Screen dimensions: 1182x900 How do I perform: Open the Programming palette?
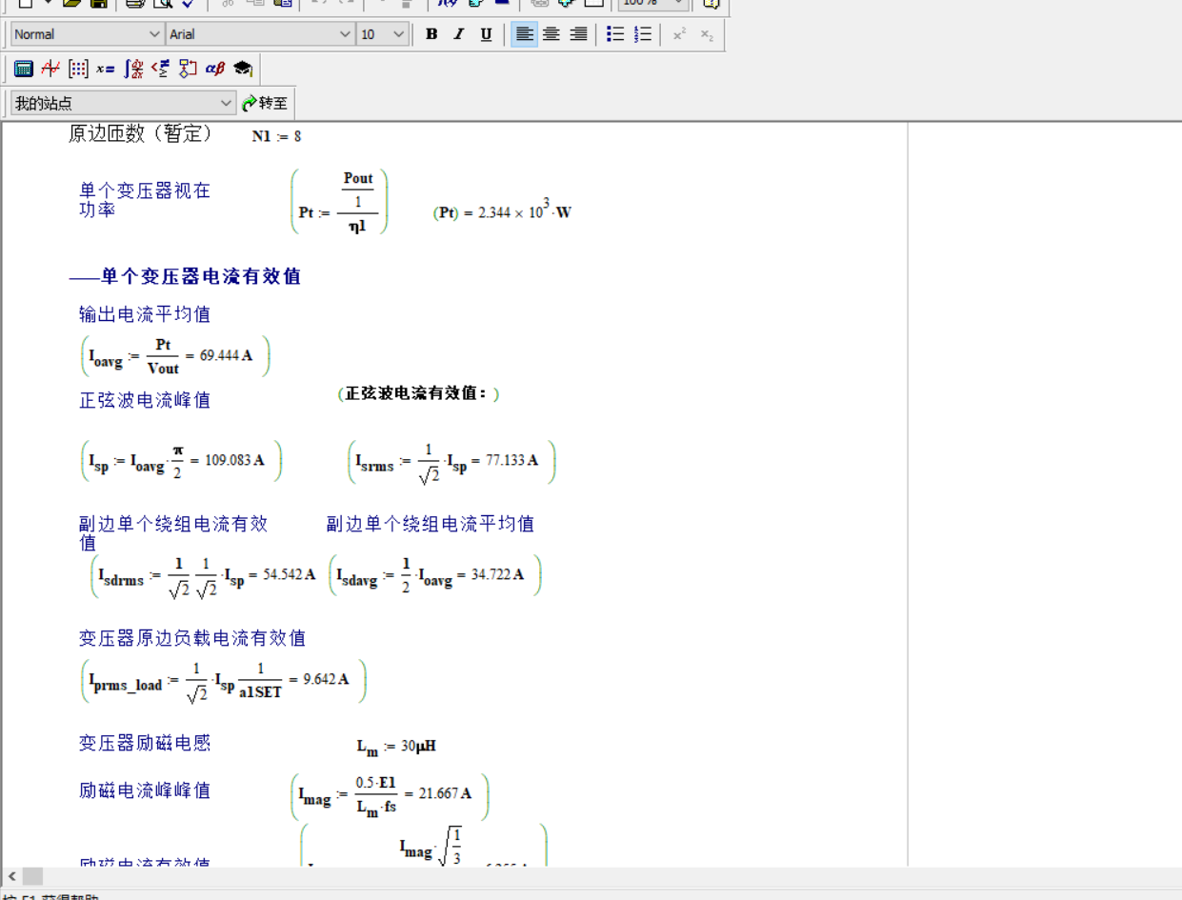188,69
